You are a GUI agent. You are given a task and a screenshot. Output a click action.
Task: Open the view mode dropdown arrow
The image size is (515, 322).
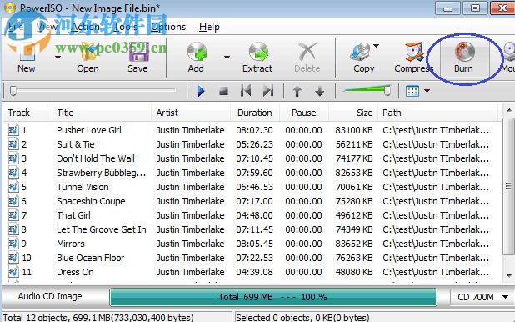point(427,91)
